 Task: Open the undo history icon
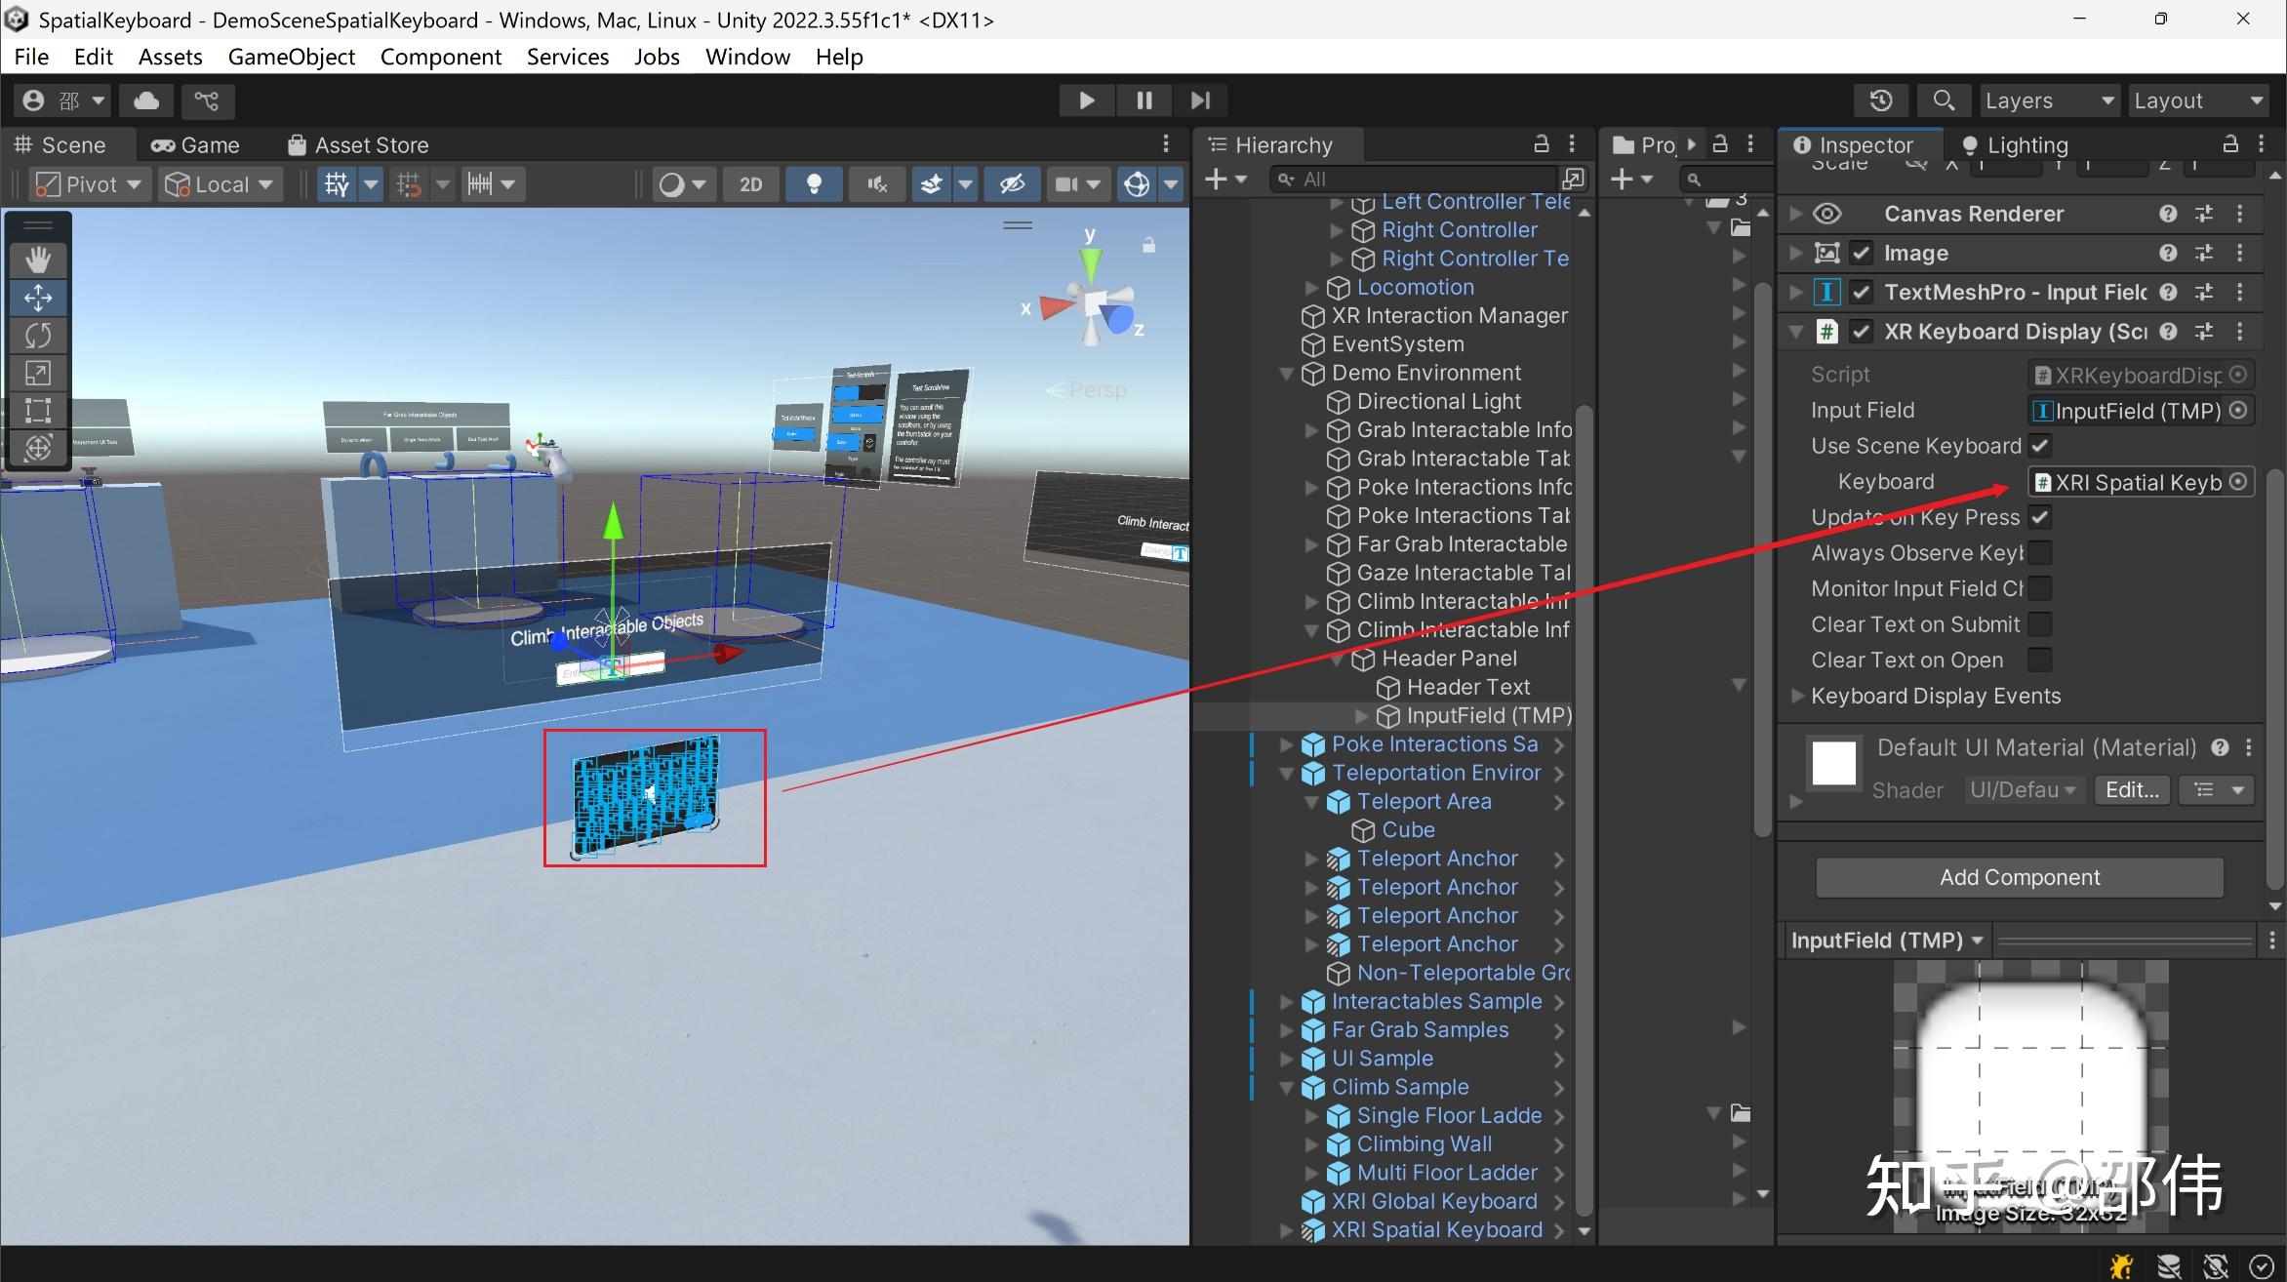pos(1880,100)
